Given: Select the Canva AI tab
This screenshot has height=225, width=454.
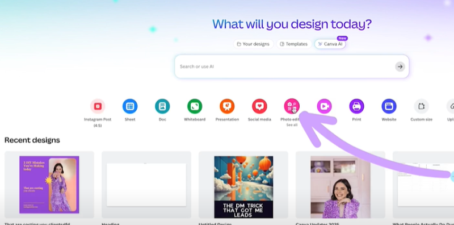Looking at the screenshot, I should point(330,44).
